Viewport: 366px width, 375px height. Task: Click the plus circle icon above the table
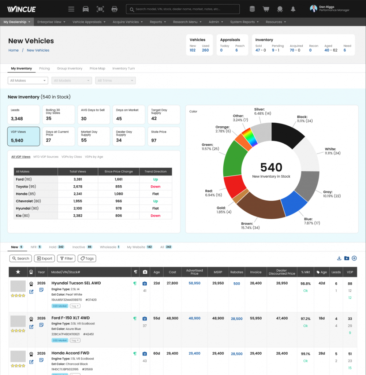pos(354,259)
